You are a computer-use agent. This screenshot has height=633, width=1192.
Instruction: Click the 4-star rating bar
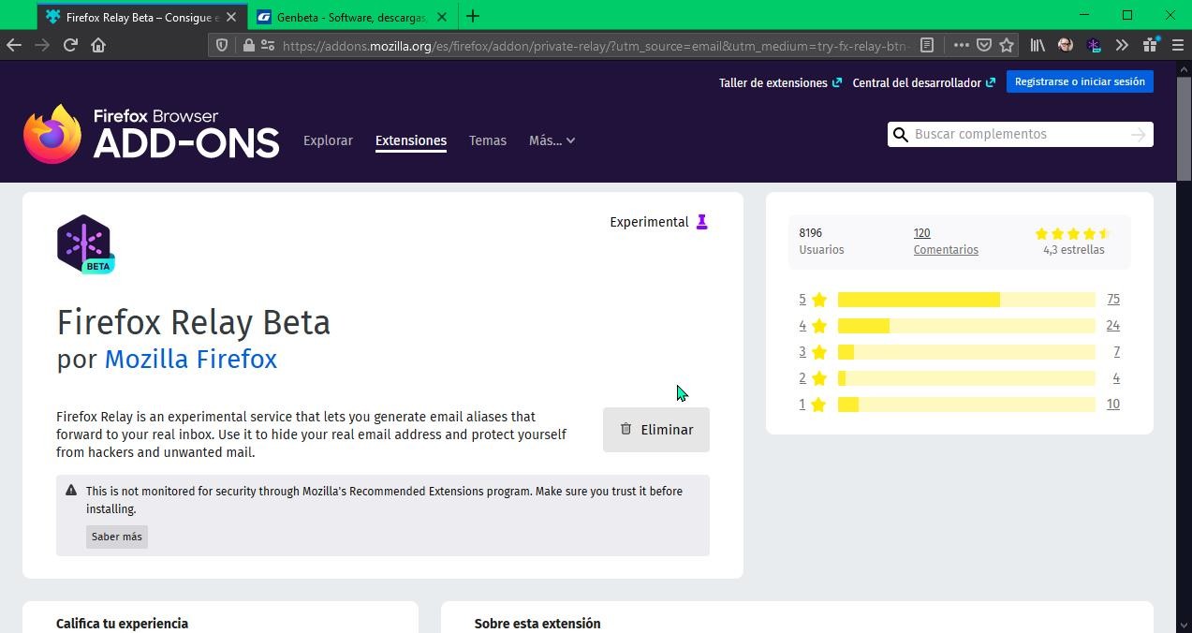[966, 326]
